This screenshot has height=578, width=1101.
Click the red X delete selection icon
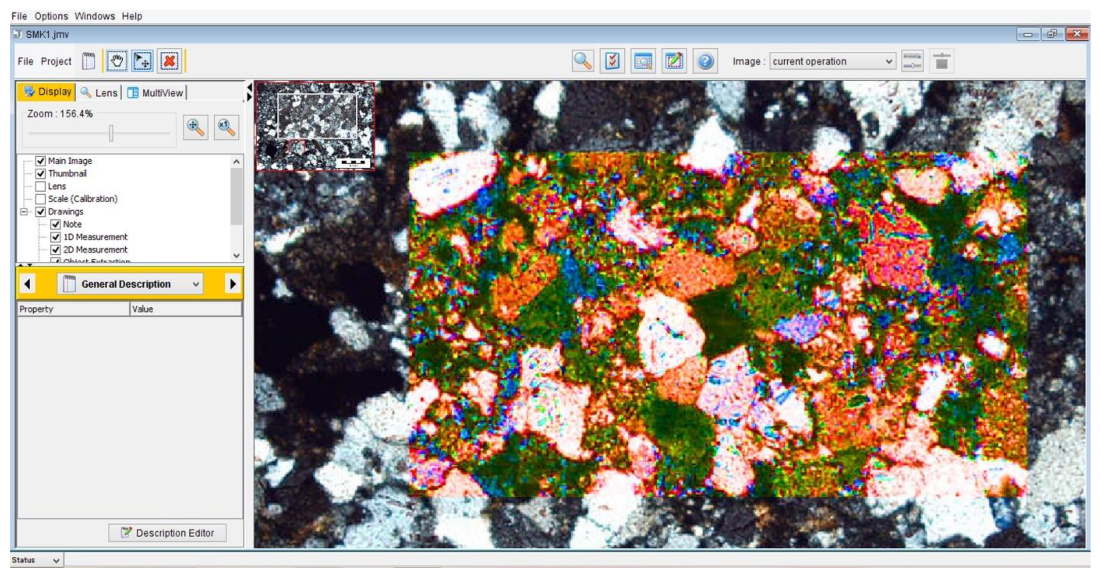click(x=169, y=61)
